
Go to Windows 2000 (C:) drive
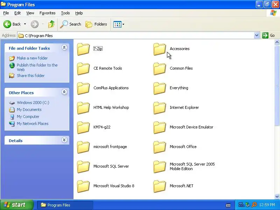[x=33, y=103]
